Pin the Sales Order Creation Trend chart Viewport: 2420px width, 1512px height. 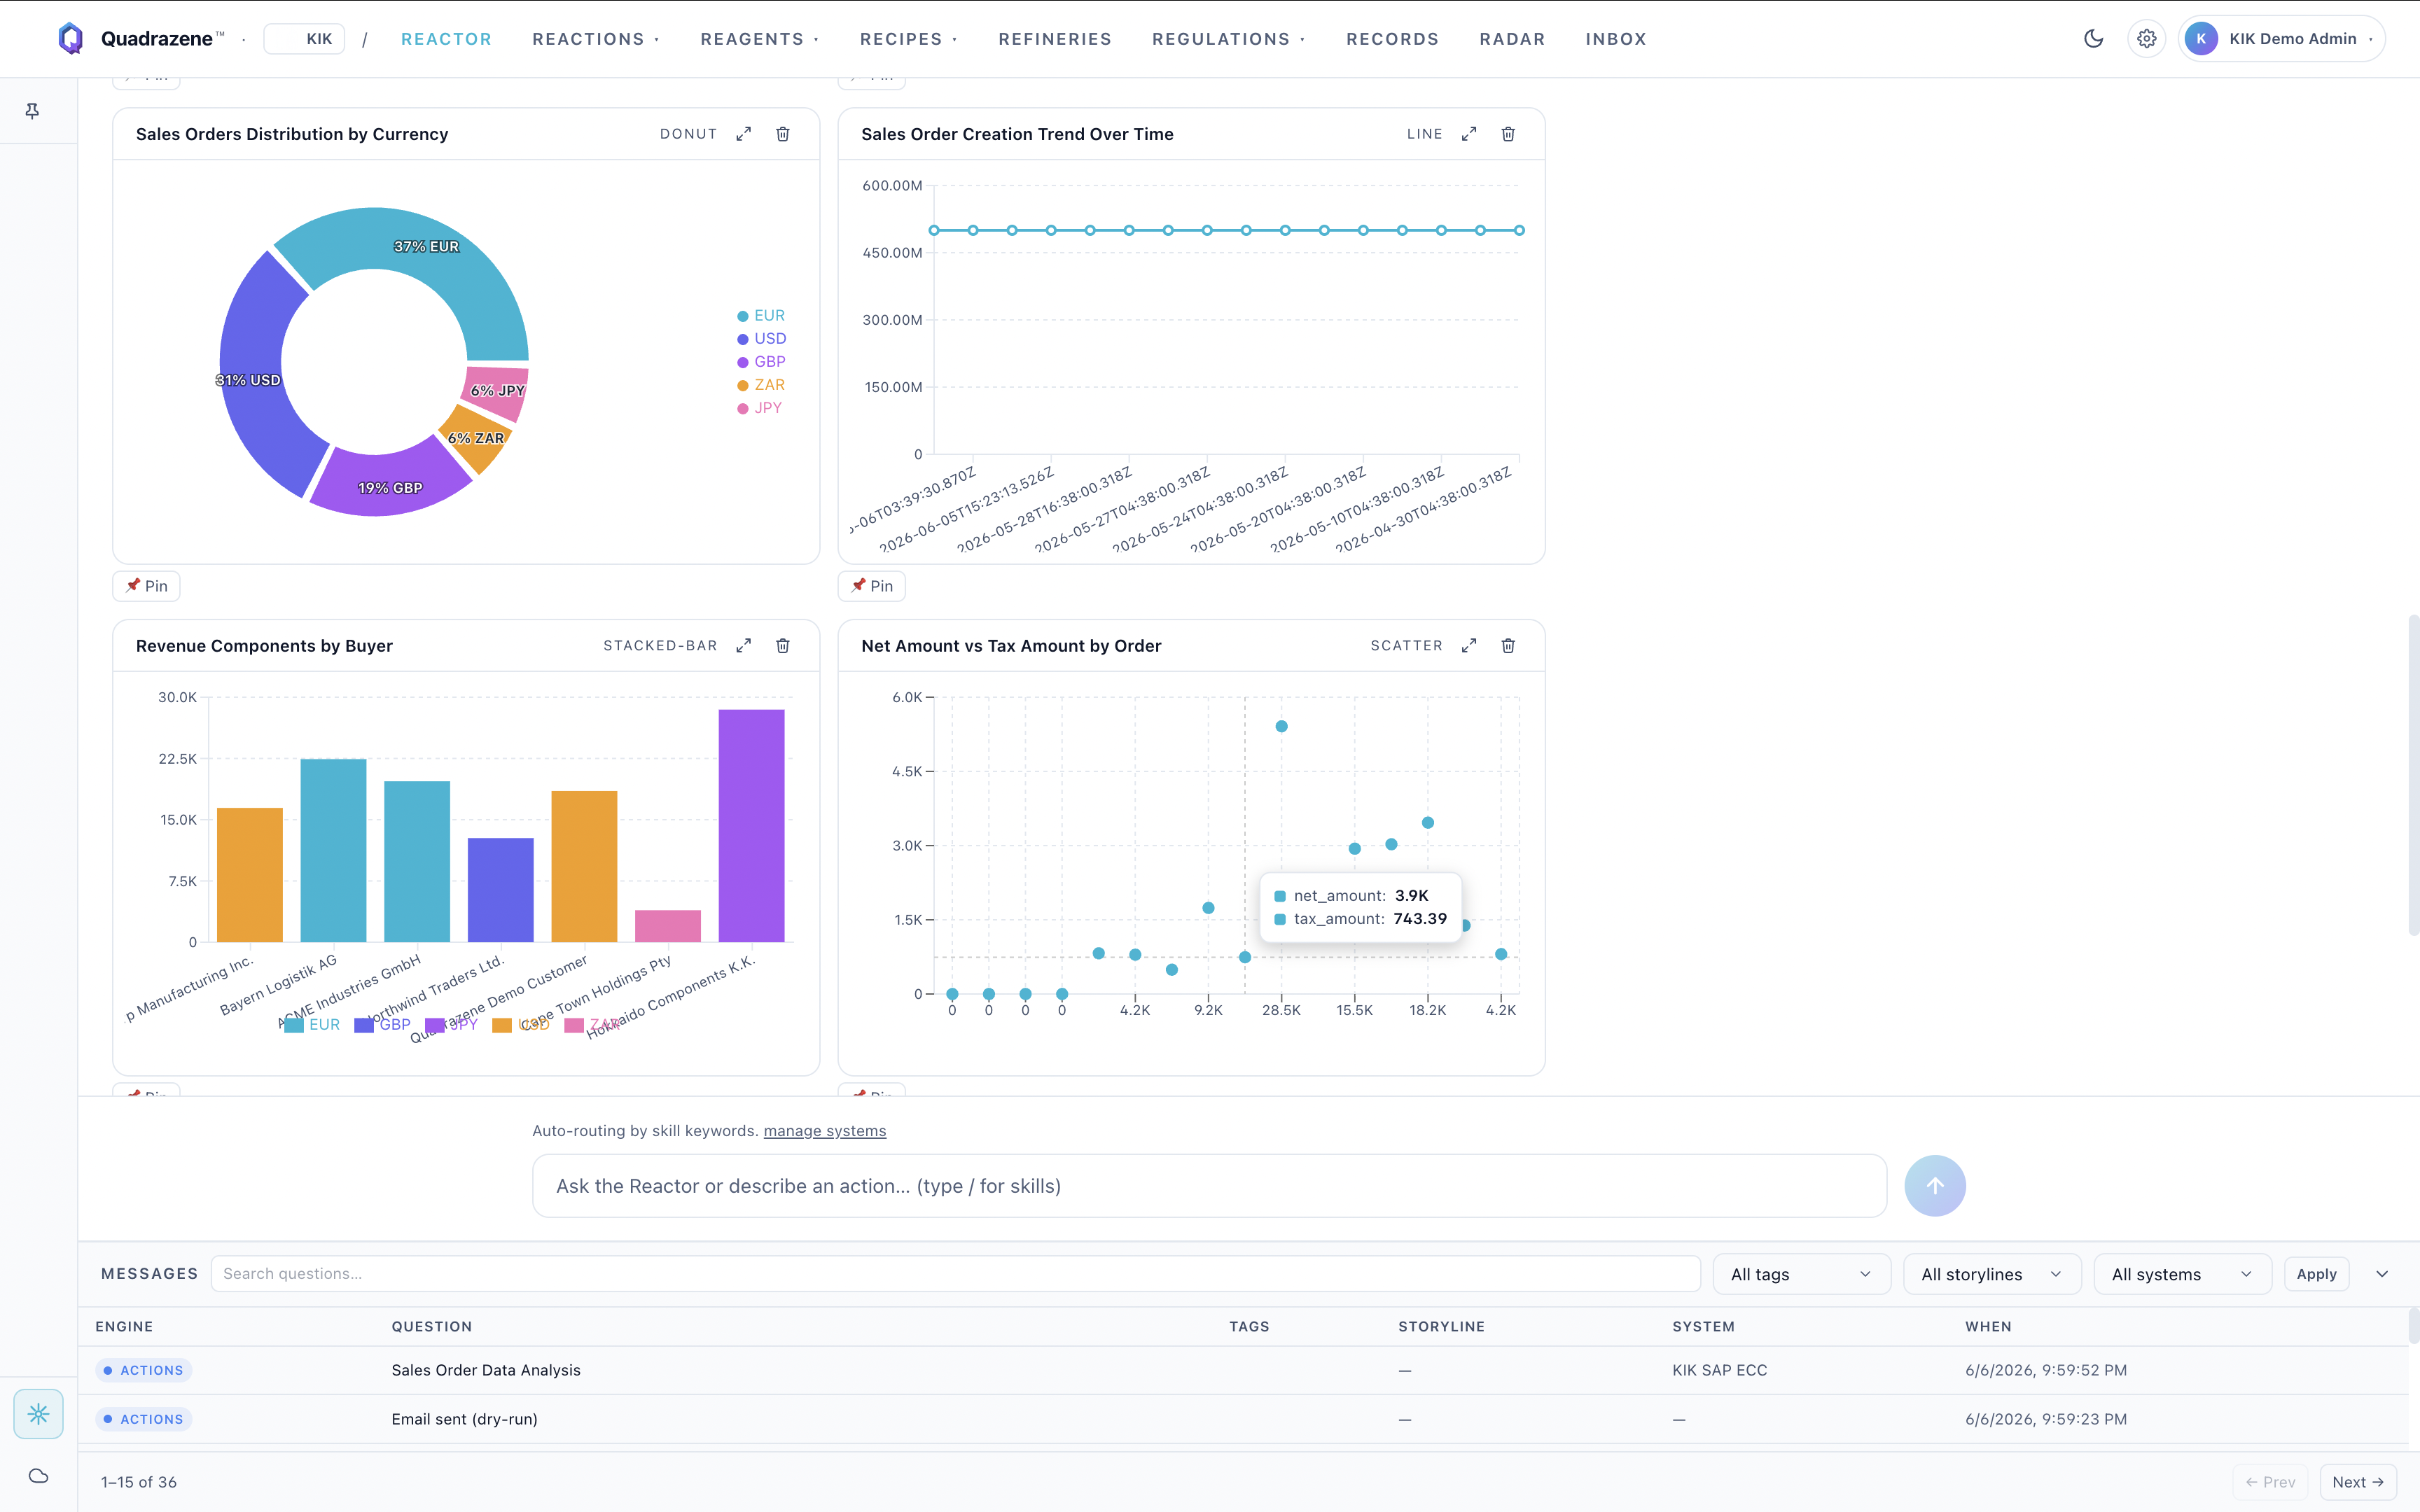[x=872, y=586]
